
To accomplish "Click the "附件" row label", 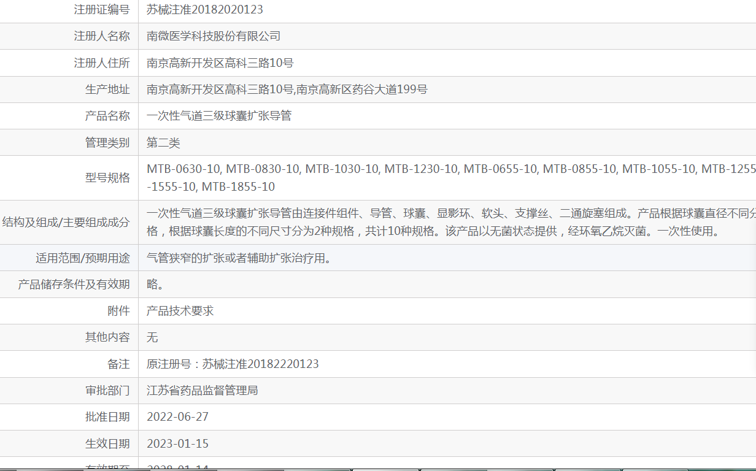I will (x=118, y=311).
